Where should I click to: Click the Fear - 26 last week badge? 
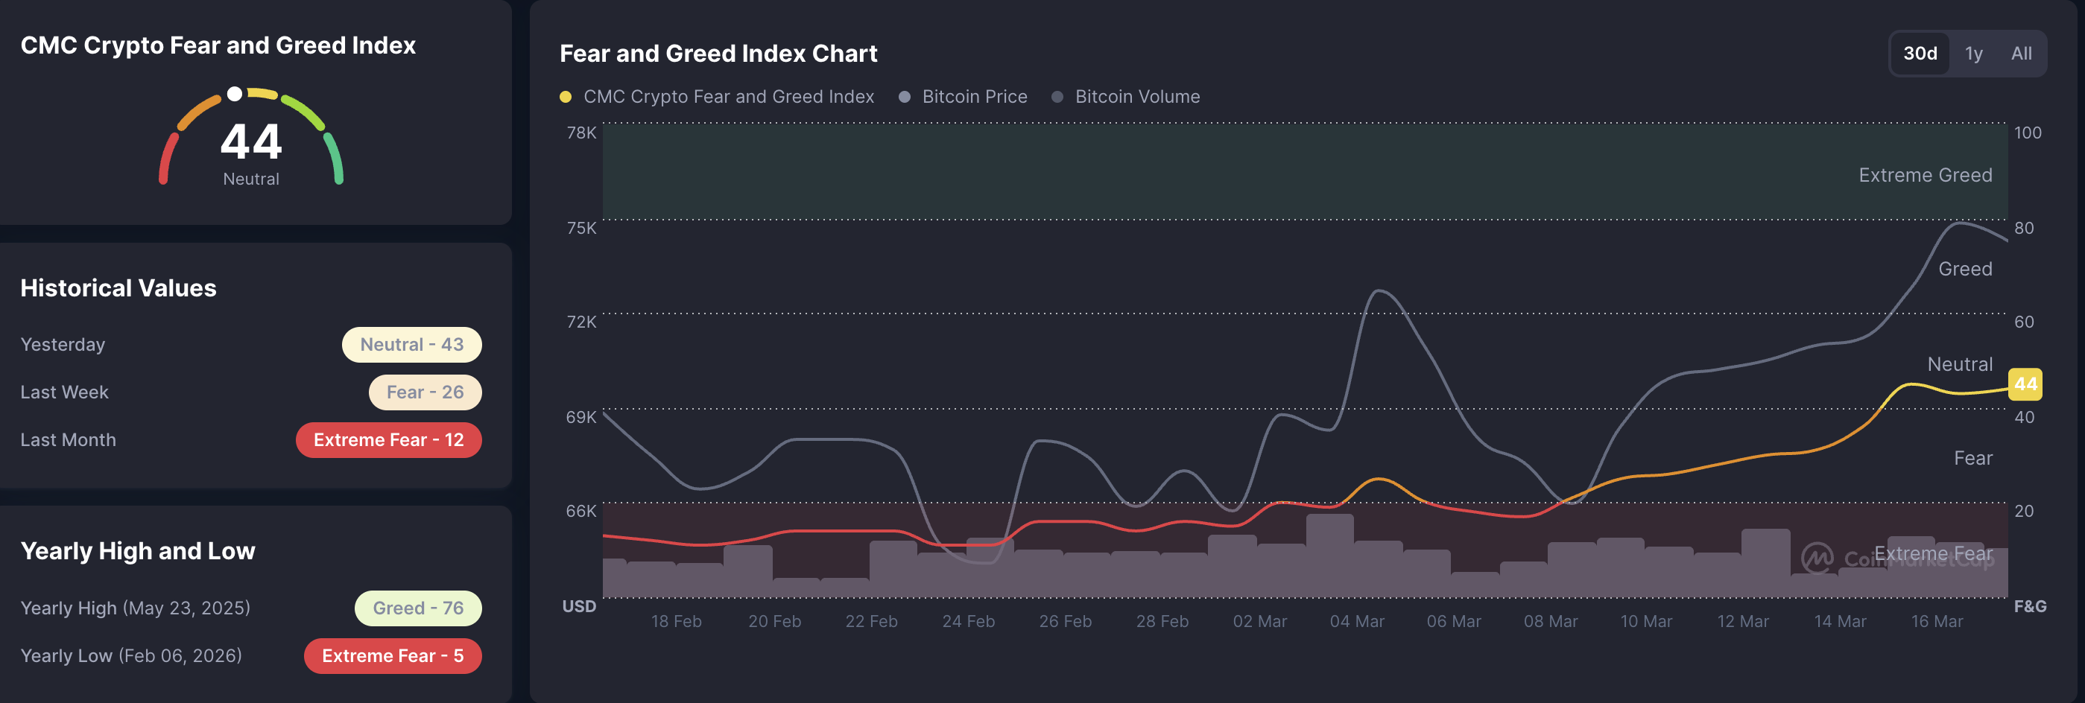pyautogui.click(x=425, y=392)
